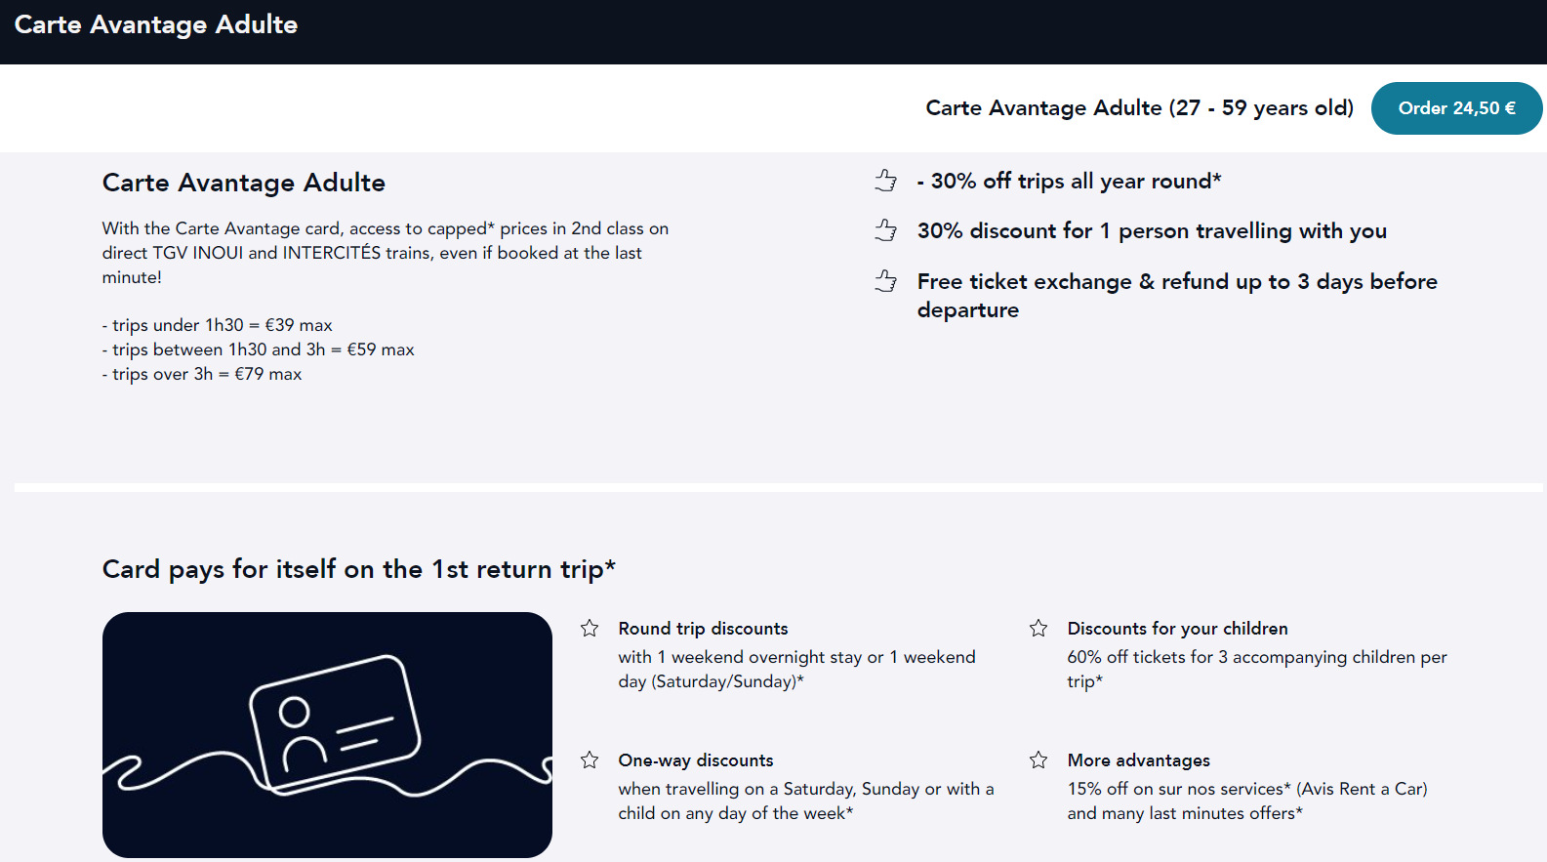Click the 'trips over 3h = €79 max' line
This screenshot has width=1547, height=862.
(x=202, y=374)
